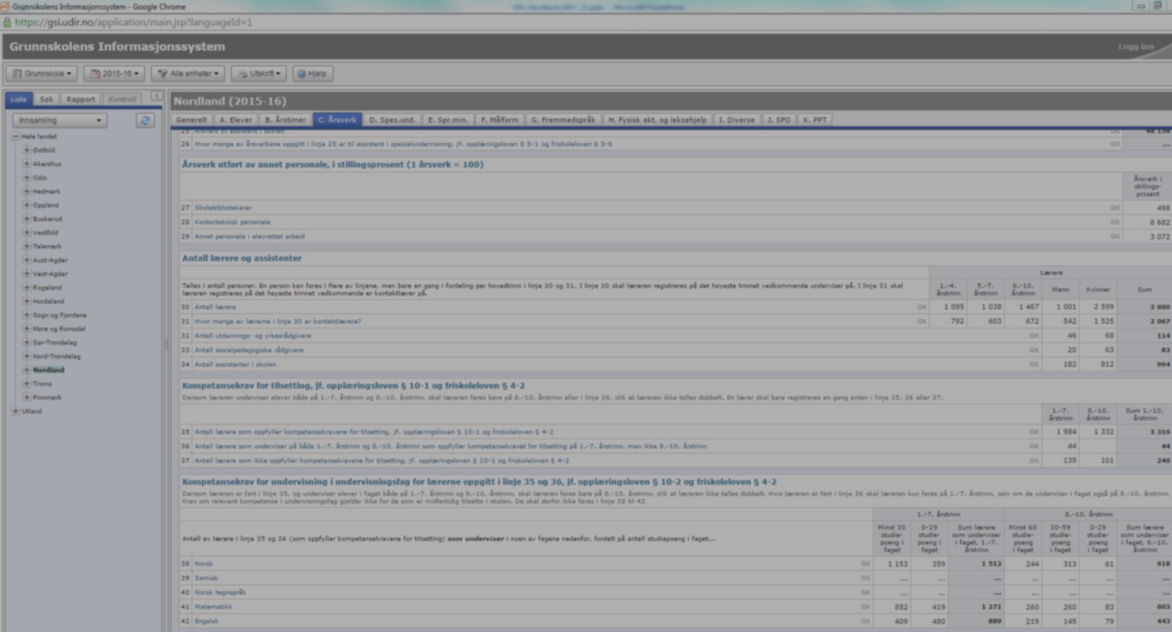Open the K. PPT tab
The image size is (1172, 632).
[x=814, y=119]
